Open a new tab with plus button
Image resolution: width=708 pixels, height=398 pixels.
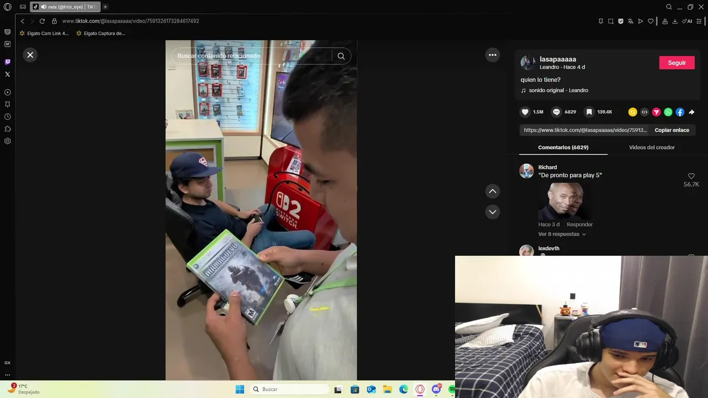[105, 7]
